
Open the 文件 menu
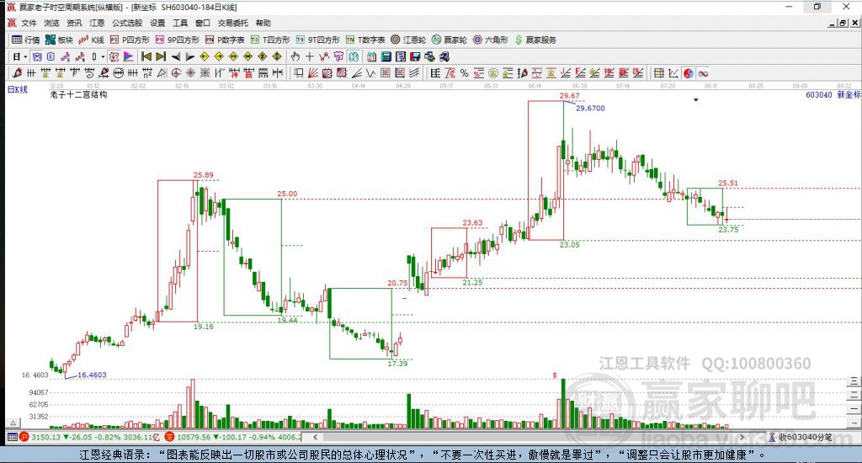click(x=29, y=23)
